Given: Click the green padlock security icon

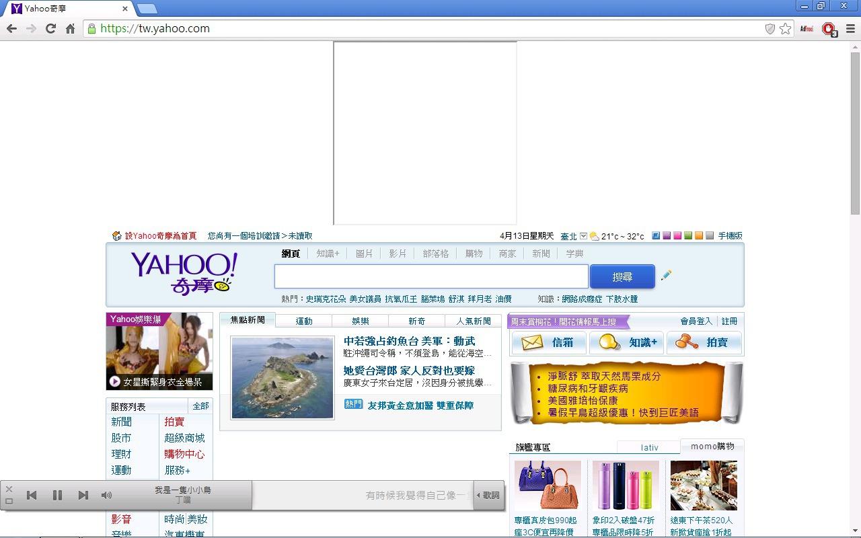Looking at the screenshot, I should [x=91, y=28].
